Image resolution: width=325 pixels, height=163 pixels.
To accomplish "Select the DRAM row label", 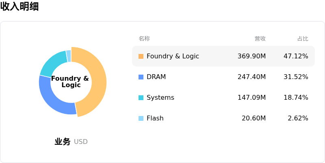I will 156,77.
